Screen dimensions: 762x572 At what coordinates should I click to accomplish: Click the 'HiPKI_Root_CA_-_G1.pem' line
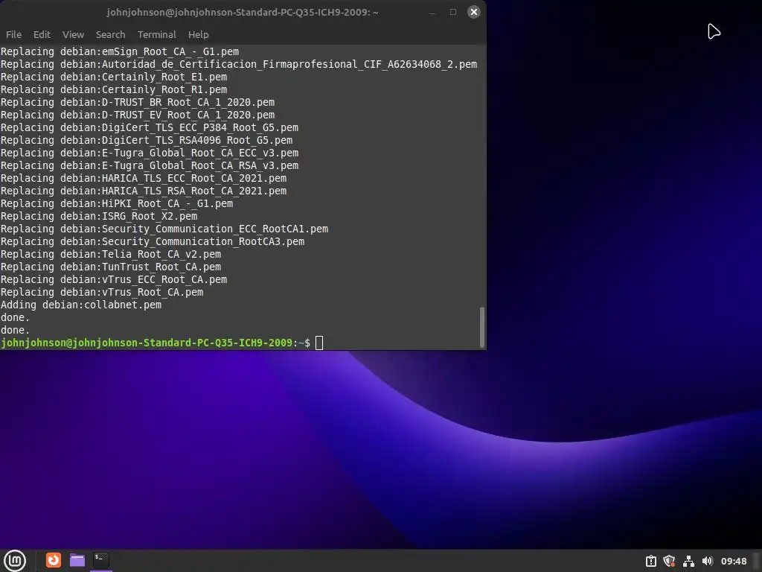click(117, 203)
